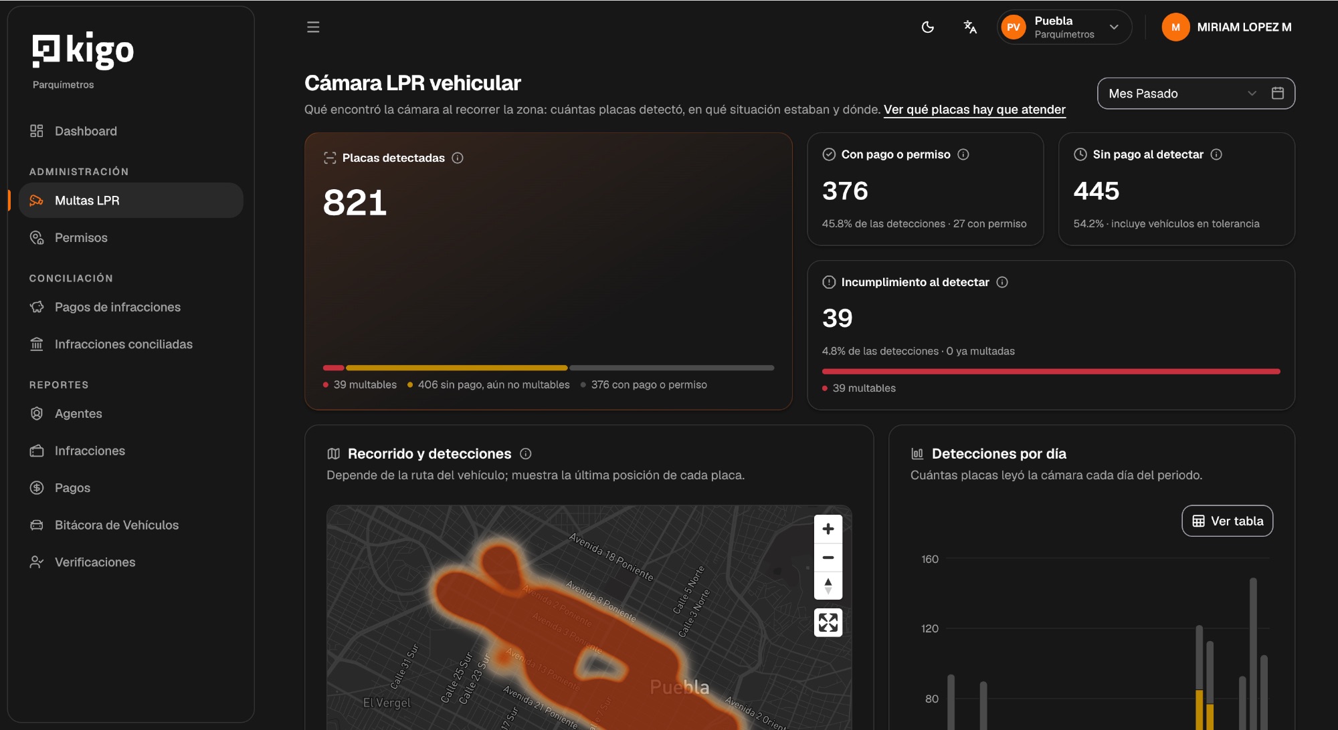Click the kigo logo

coord(83,50)
